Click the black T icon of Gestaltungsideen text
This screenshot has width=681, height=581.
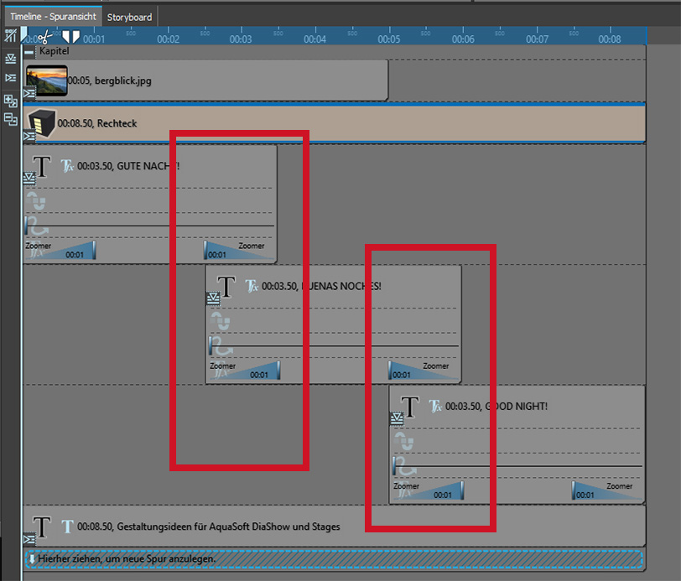pyautogui.click(x=42, y=527)
